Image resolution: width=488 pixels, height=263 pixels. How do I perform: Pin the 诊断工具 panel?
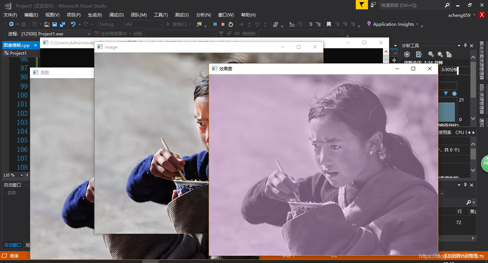pyautogui.click(x=465, y=46)
